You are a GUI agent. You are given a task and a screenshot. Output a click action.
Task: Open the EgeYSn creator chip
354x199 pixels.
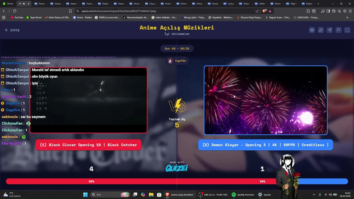[177, 61]
